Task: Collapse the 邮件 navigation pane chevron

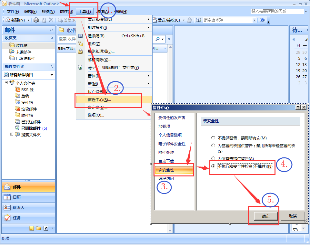Action: [51, 30]
